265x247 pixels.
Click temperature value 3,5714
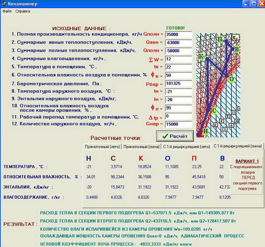tap(116, 166)
